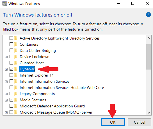
Task: Click the scrollbar down arrow
Action: (x=149, y=113)
